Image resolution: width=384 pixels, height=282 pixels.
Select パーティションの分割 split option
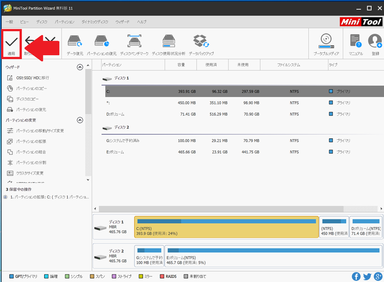[26, 163]
